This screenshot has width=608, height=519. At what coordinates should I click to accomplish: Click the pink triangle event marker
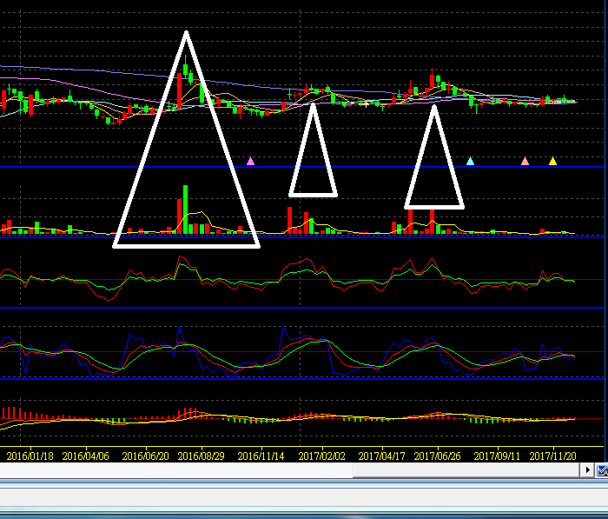point(250,161)
